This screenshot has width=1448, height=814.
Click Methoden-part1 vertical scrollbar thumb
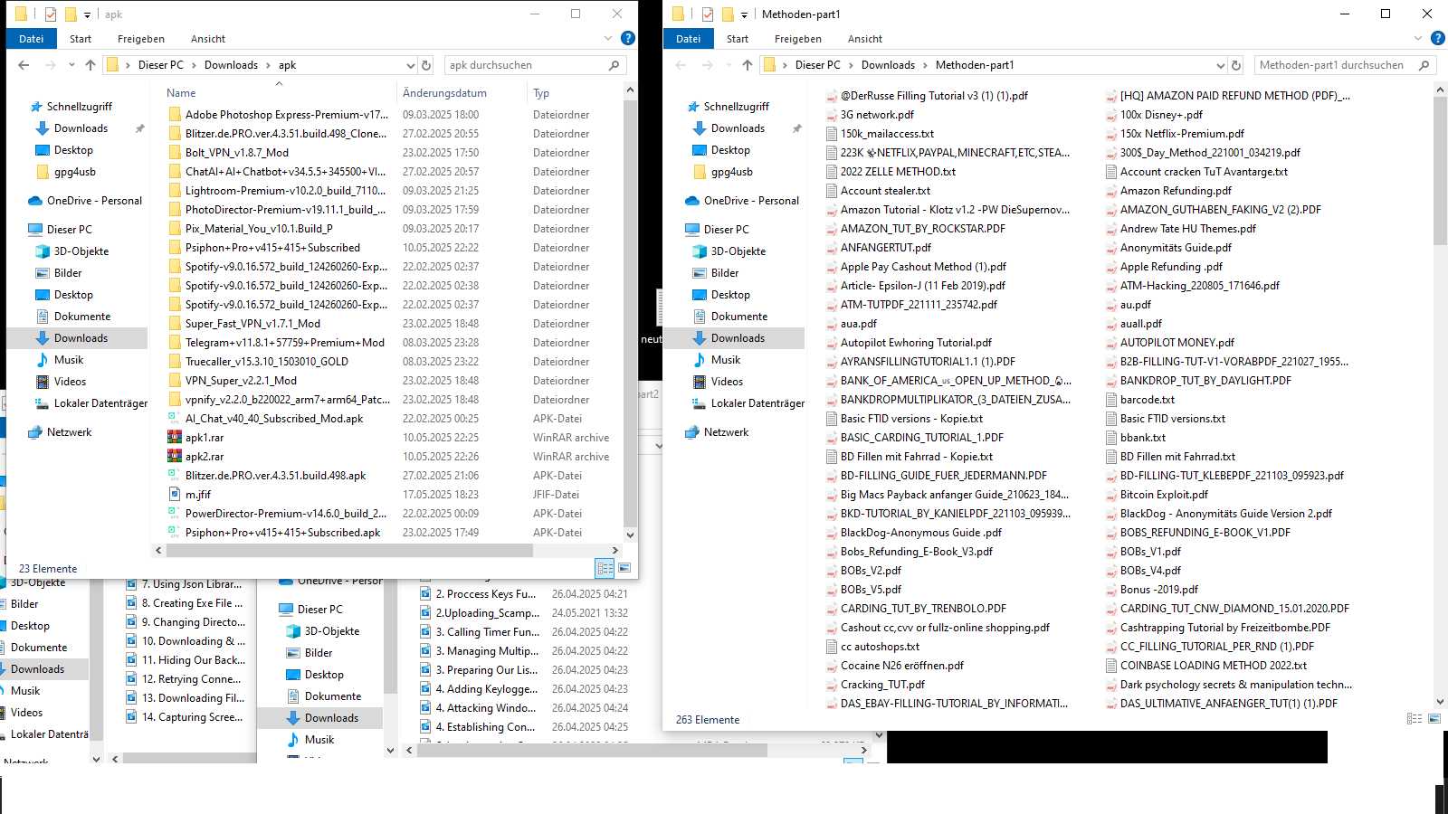coord(1440,171)
